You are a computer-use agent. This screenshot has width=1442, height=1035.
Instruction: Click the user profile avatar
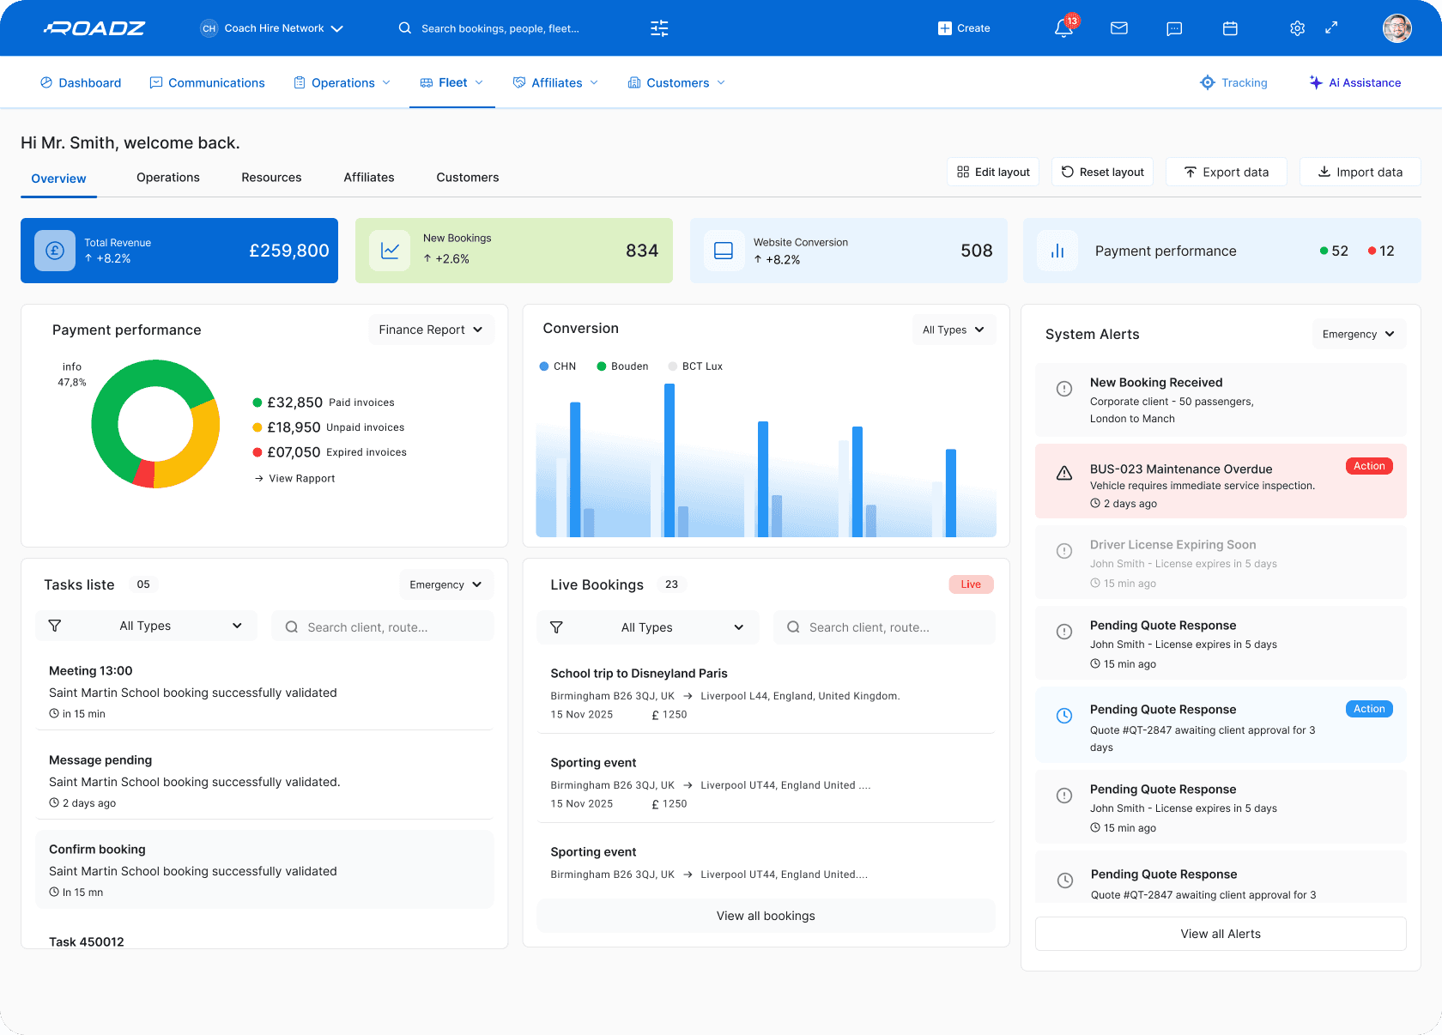1397,28
